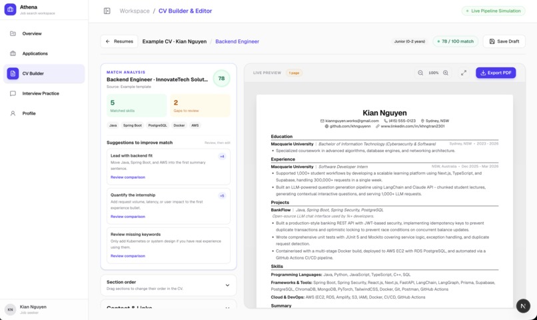Viewport: 537px width, 320px height.
Task: Open Interview Practice in the sidebar
Action: [x=44, y=93]
